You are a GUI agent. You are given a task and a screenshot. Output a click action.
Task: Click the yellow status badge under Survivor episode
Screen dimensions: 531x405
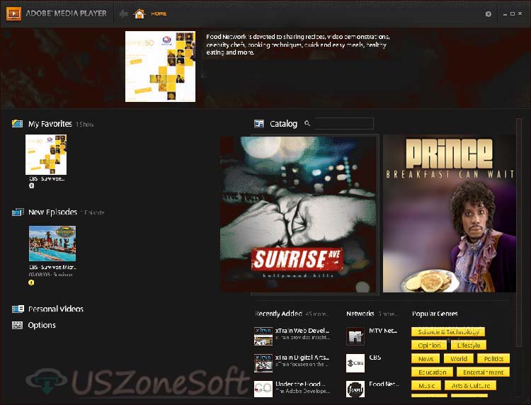click(31, 283)
